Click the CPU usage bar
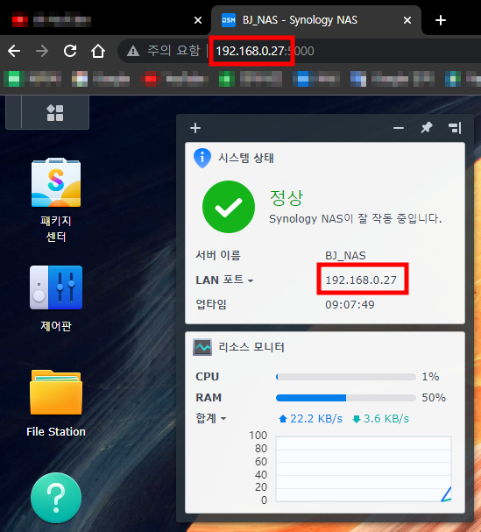 pyautogui.click(x=346, y=377)
